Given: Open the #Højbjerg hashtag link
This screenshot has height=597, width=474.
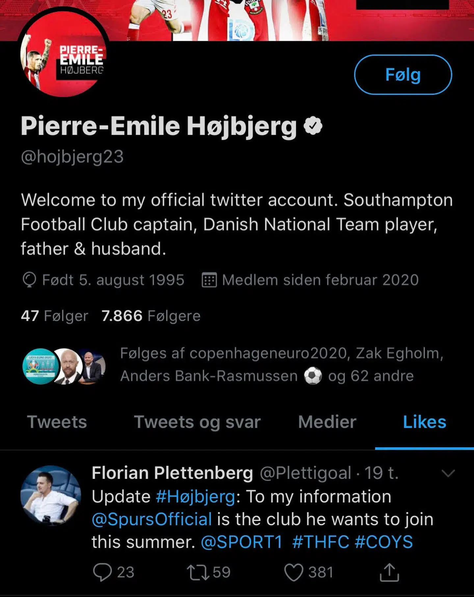Looking at the screenshot, I should tap(196, 496).
